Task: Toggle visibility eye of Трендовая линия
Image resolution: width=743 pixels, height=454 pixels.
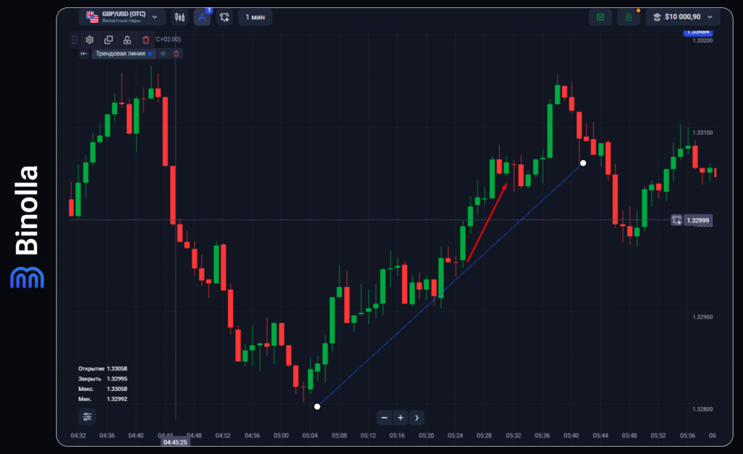Action: click(163, 53)
